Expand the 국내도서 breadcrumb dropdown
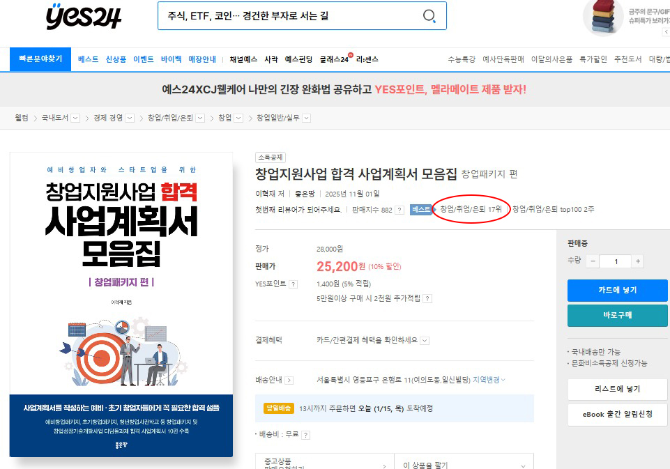The height and width of the screenshot is (469, 670). (x=75, y=118)
